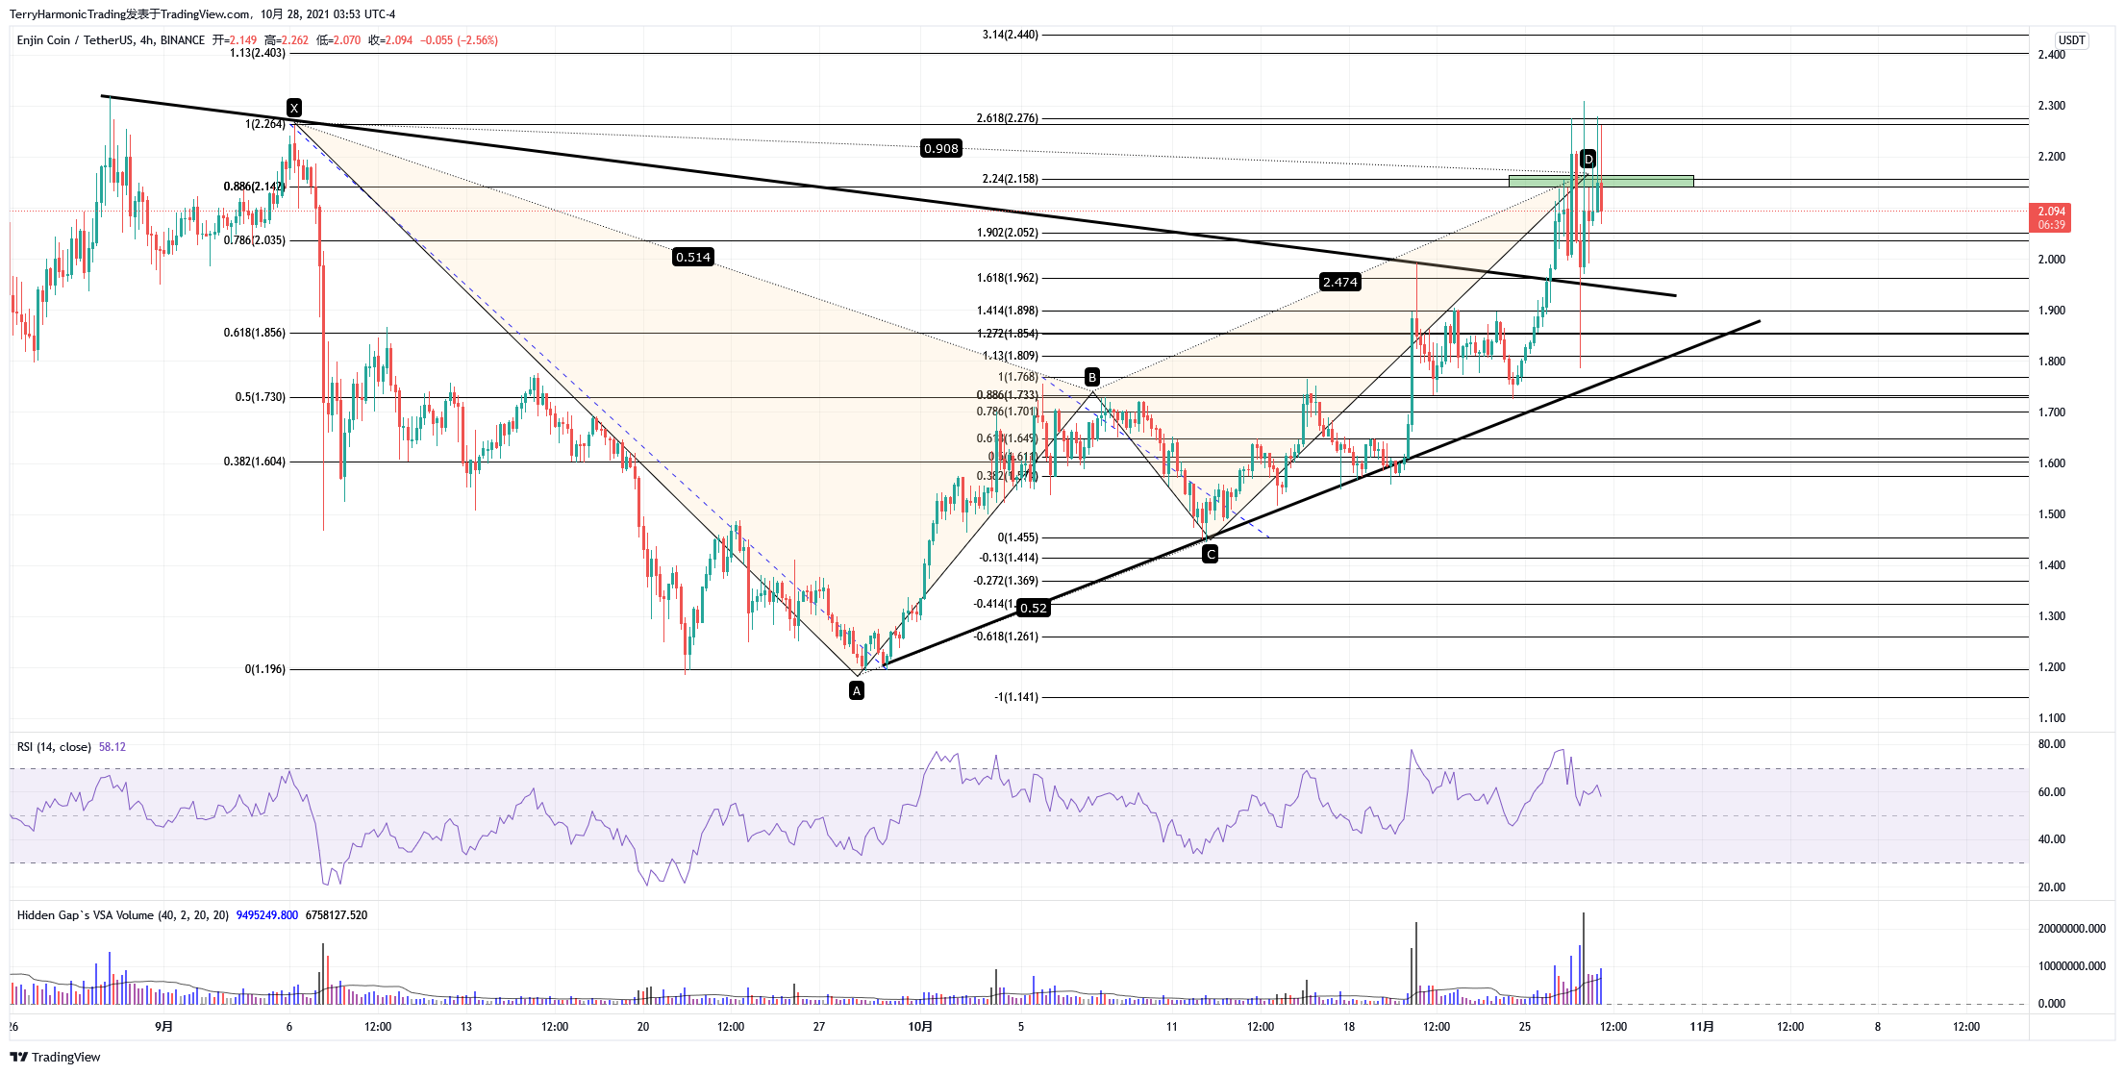Click the Enjin Coin / TetherUS symbol title
Image resolution: width=2125 pixels, height=1074 pixels.
point(111,40)
